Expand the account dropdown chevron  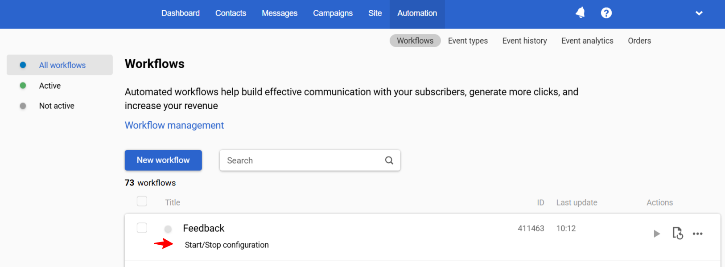(699, 13)
